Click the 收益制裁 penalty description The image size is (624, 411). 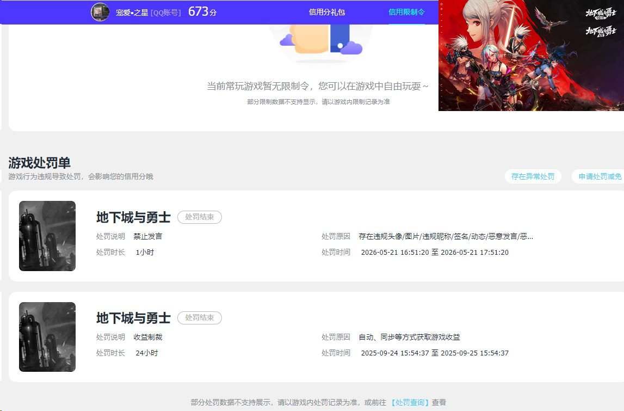click(x=147, y=337)
